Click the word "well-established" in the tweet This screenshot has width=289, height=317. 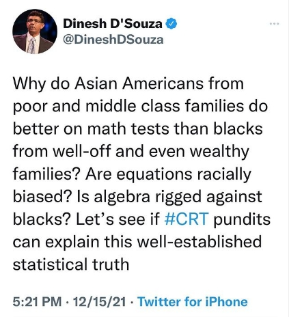click(x=199, y=241)
